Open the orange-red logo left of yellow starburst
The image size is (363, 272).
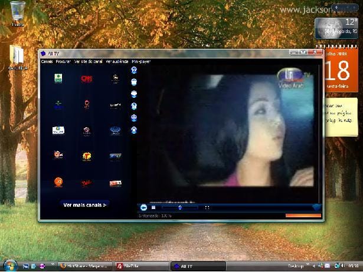pos(58,154)
